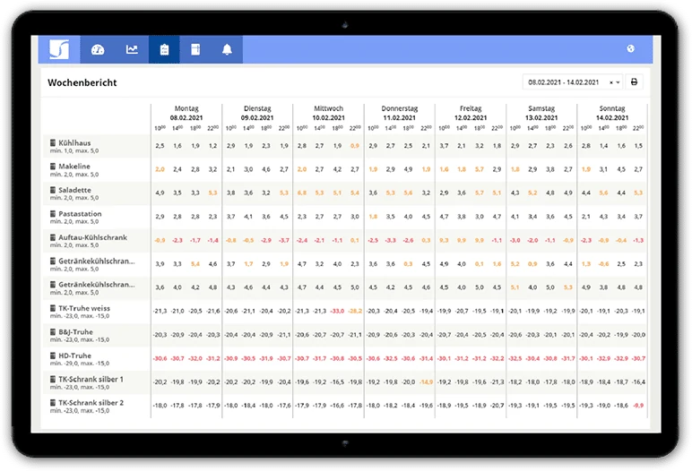Viewport: 692px width, 471px height.
Task: Click the Saladette device icon
Action: click(x=53, y=190)
